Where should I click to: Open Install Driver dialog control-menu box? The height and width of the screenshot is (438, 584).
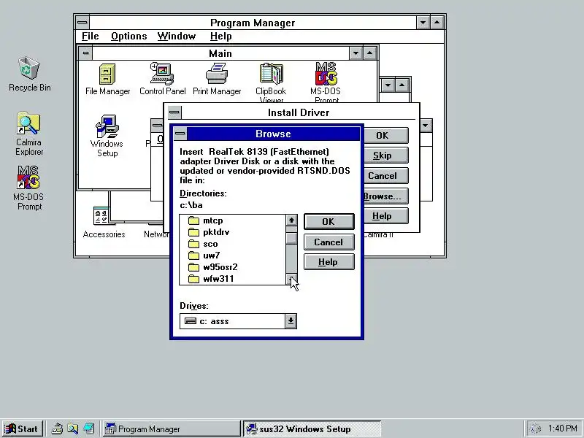[174, 112]
